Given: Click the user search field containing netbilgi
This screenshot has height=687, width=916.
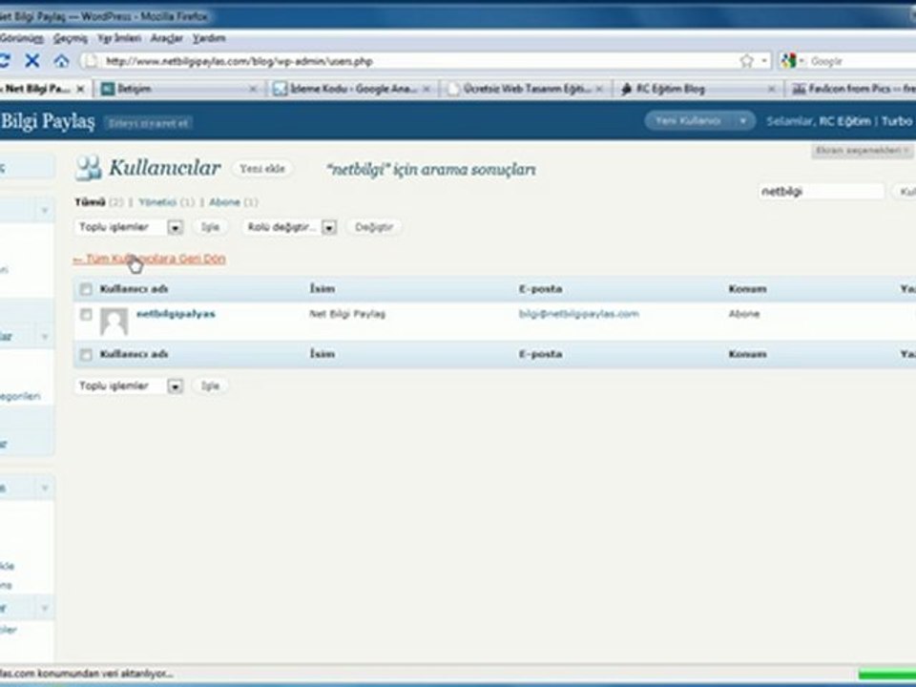Looking at the screenshot, I should click(x=822, y=192).
